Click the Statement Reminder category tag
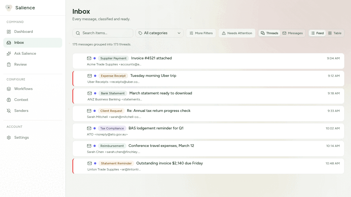 coord(116,163)
